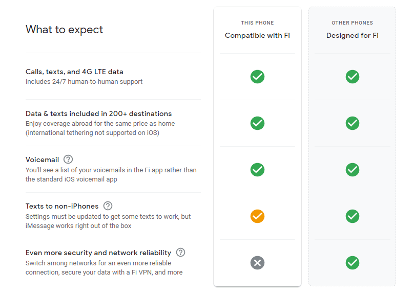Select the Compatible with Fi column header
The height and width of the screenshot is (296, 414).
pos(257,35)
